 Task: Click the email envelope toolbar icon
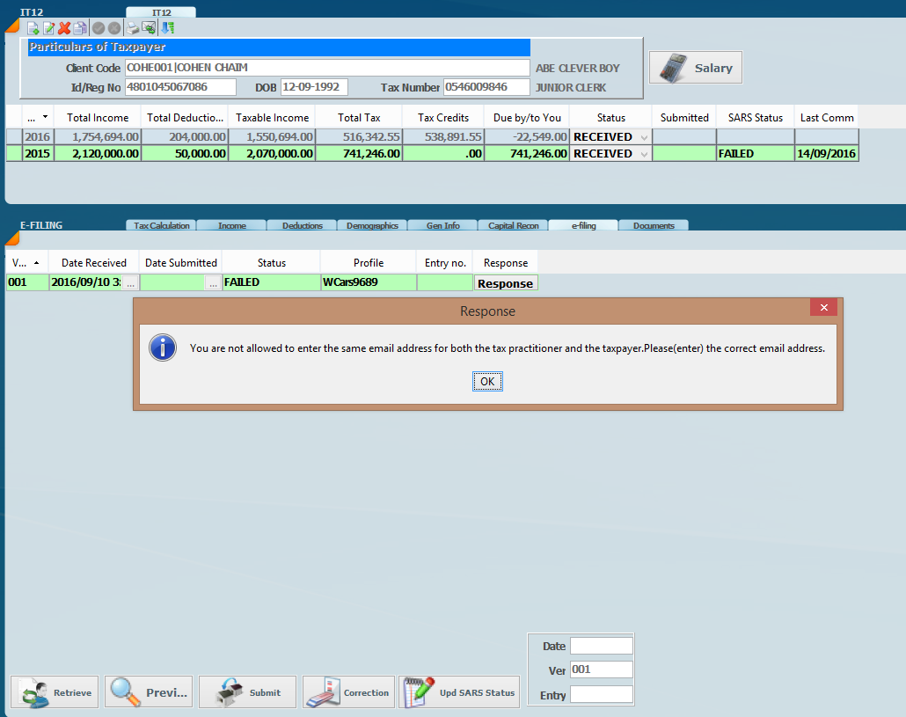pos(149,28)
